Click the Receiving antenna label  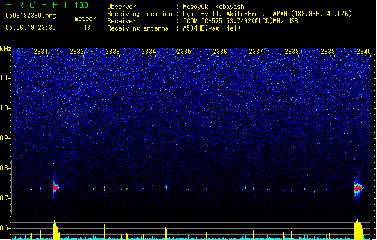(138, 28)
